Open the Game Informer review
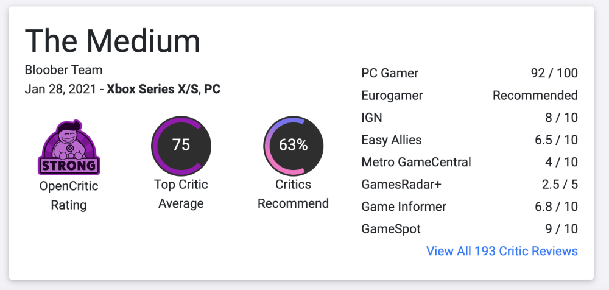 [x=404, y=207]
